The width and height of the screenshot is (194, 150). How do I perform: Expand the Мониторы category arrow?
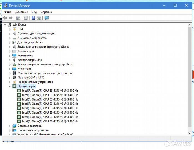pos(10,69)
